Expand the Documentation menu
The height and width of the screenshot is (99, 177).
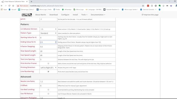click(98, 15)
